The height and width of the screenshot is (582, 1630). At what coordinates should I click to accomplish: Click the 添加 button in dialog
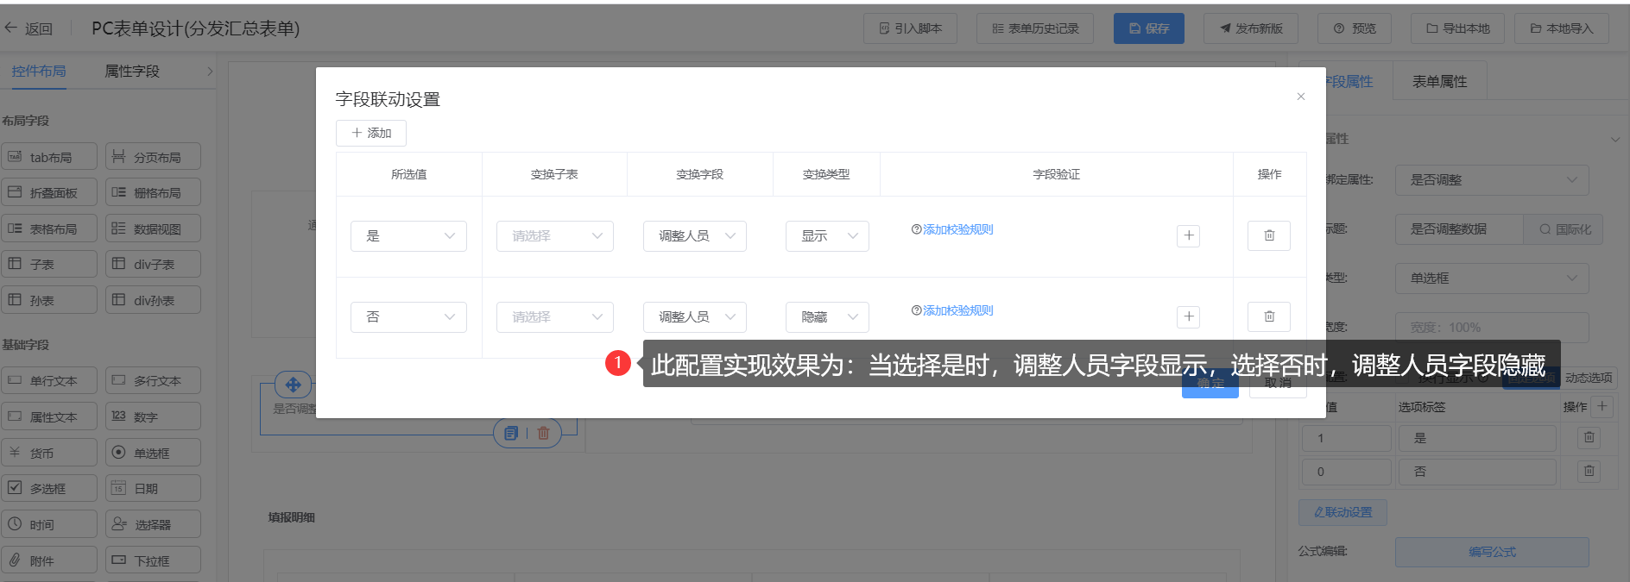371,133
